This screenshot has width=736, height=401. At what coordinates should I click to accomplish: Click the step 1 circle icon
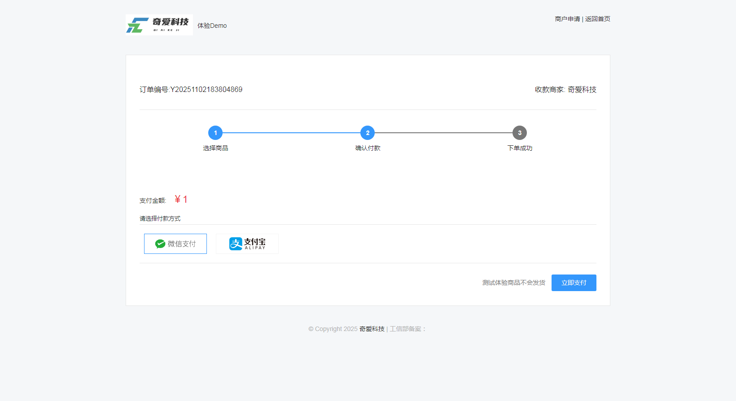pyautogui.click(x=215, y=133)
